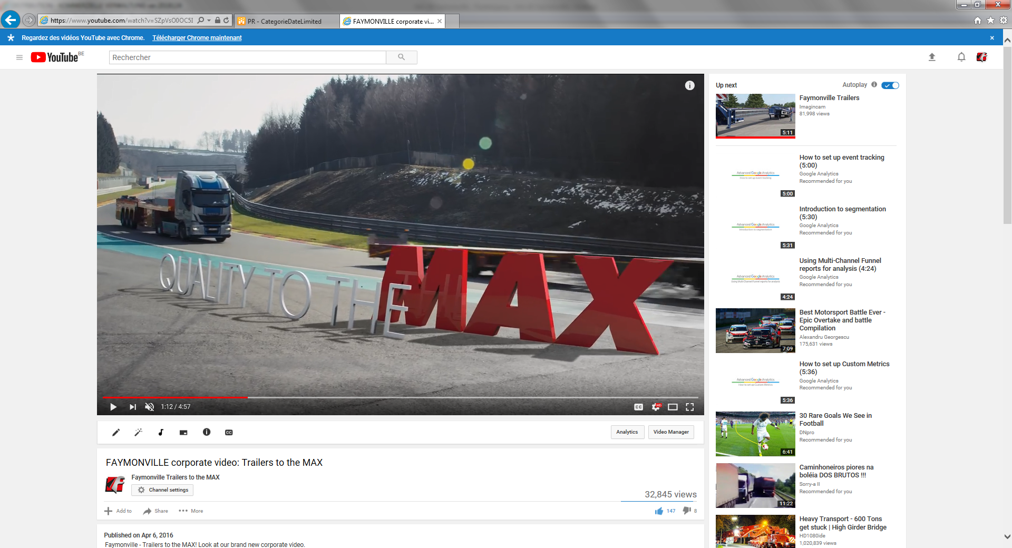Switch to PR - CategorieDateLimited tab
Viewport: 1012px width, 548px height.
[286, 21]
